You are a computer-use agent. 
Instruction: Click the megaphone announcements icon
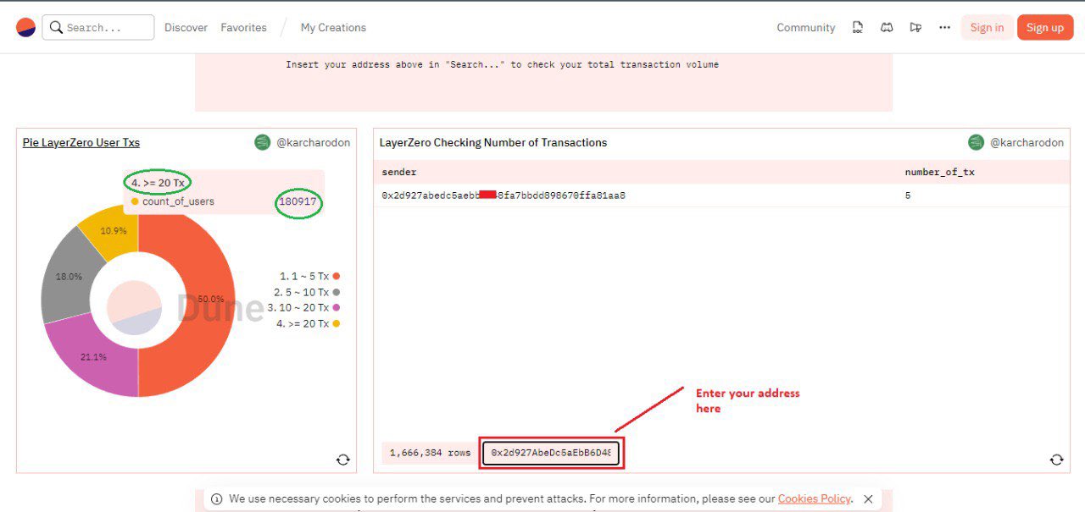point(915,27)
